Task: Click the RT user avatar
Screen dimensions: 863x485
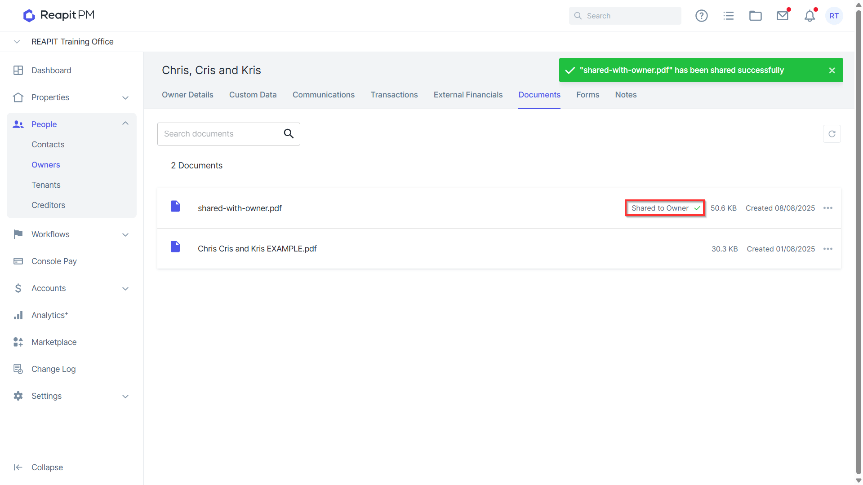Action: click(834, 16)
